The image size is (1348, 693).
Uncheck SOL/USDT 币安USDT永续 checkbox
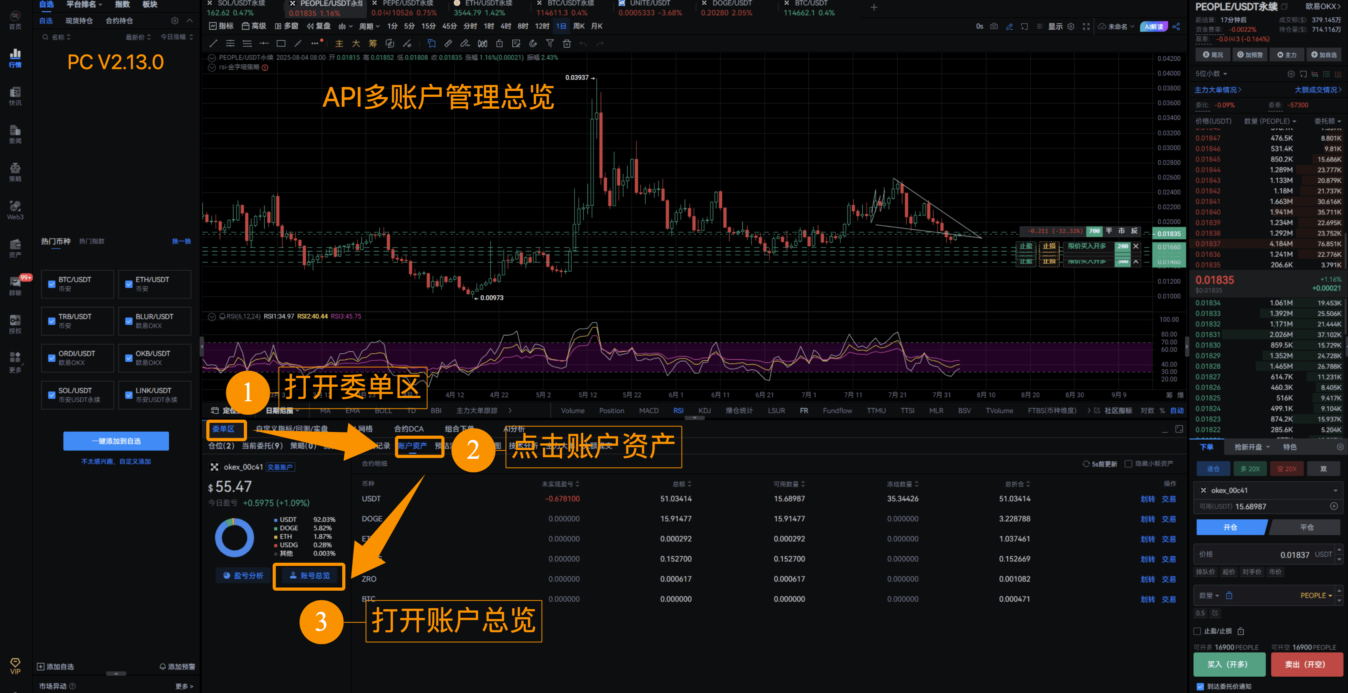tap(51, 395)
